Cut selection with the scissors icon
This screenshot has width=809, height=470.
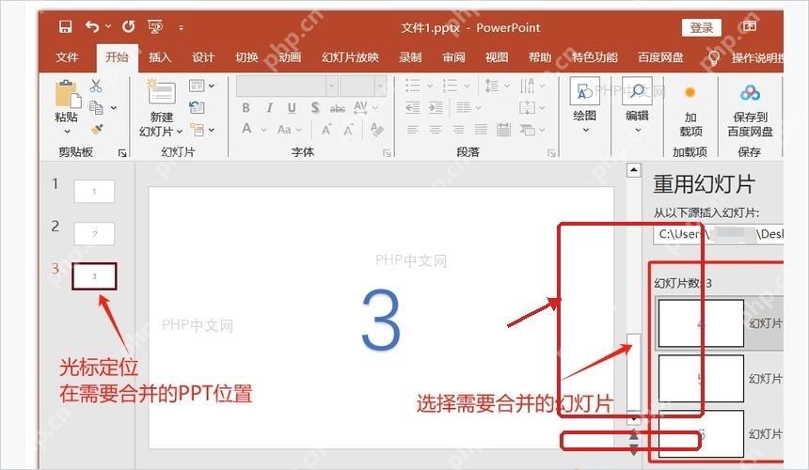pos(96,86)
